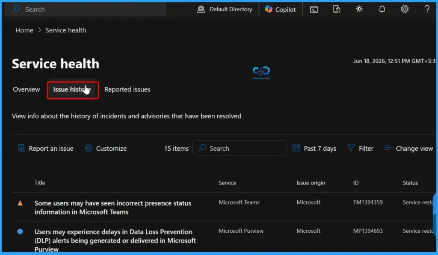Image resolution: width=438 pixels, height=255 pixels.
Task: Sort by the Issue origin column header
Action: (311, 183)
